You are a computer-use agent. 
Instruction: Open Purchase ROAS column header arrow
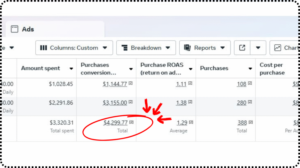tap(191, 69)
